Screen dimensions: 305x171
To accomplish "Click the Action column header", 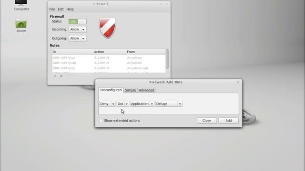I will point(110,52).
